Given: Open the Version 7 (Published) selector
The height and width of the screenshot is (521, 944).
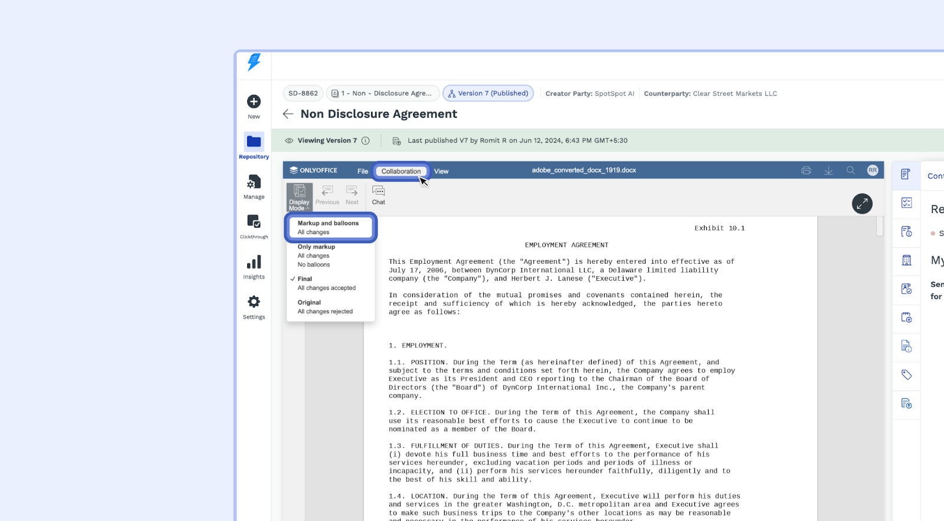Looking at the screenshot, I should (x=488, y=93).
